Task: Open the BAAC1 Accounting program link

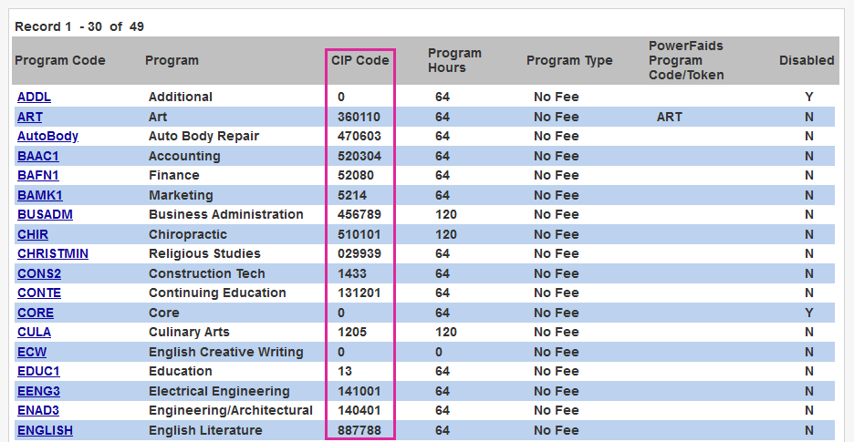Action: (x=37, y=156)
